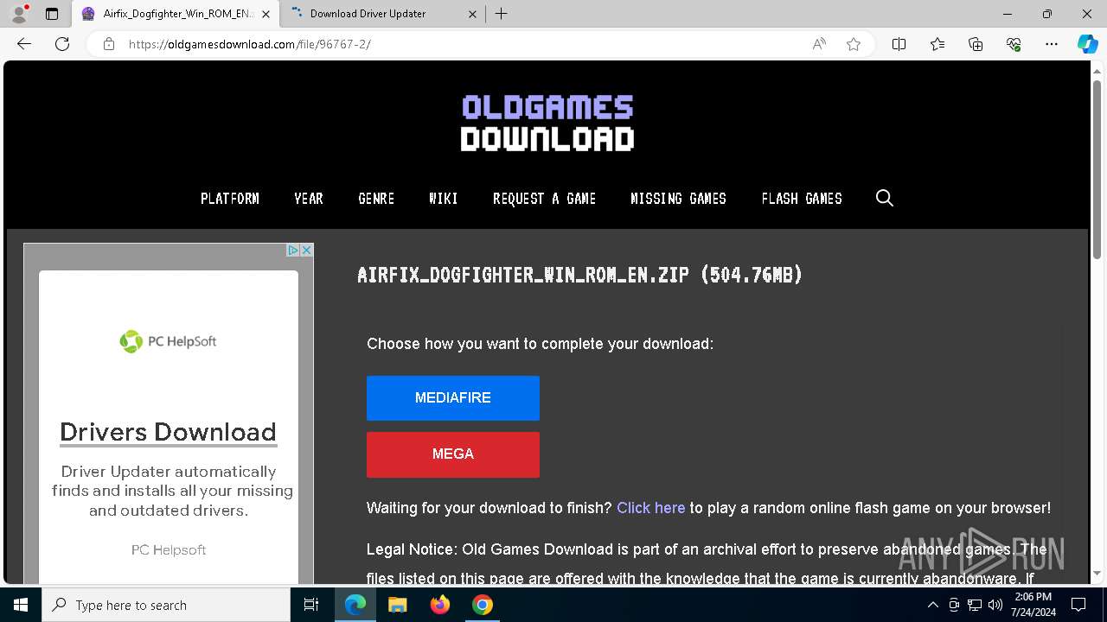Close the Download Driver Updater tab
This screenshot has height=622, width=1107.
[x=473, y=14]
